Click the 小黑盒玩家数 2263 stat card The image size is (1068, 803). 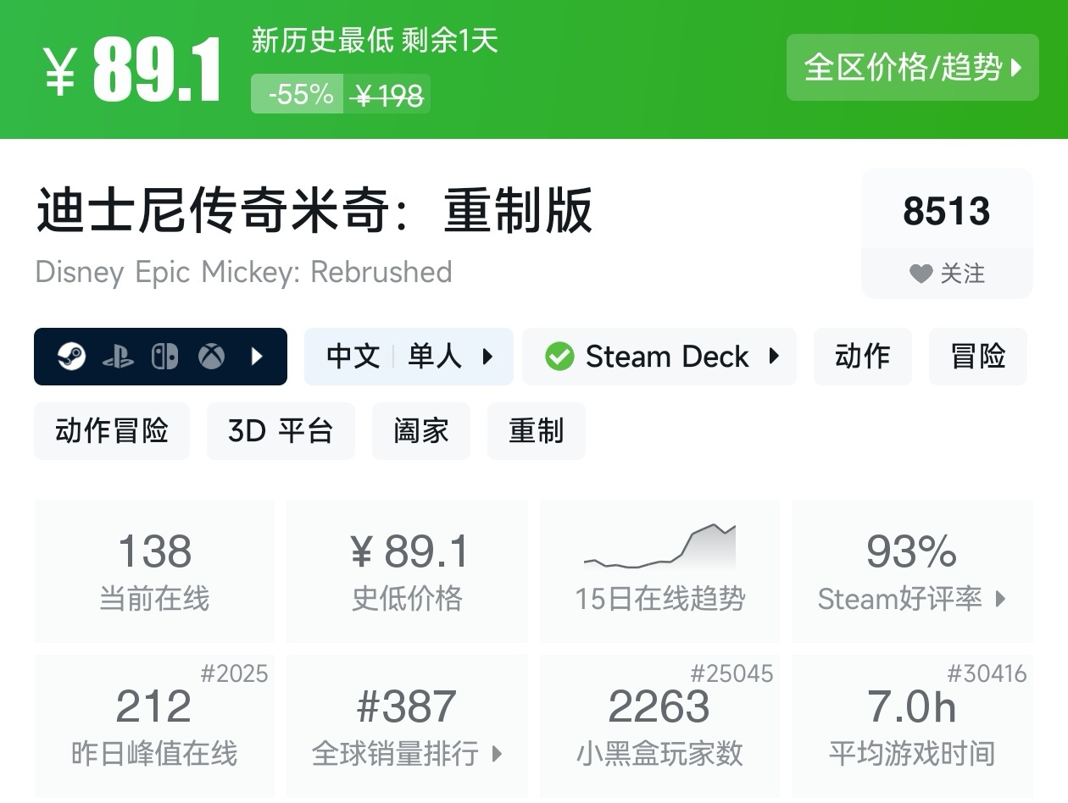coord(659,726)
